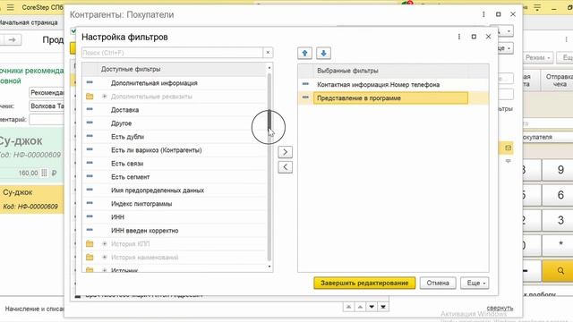This screenshot has height=322, width=573.
Task: Click keypad button 9
Action: coord(560,170)
